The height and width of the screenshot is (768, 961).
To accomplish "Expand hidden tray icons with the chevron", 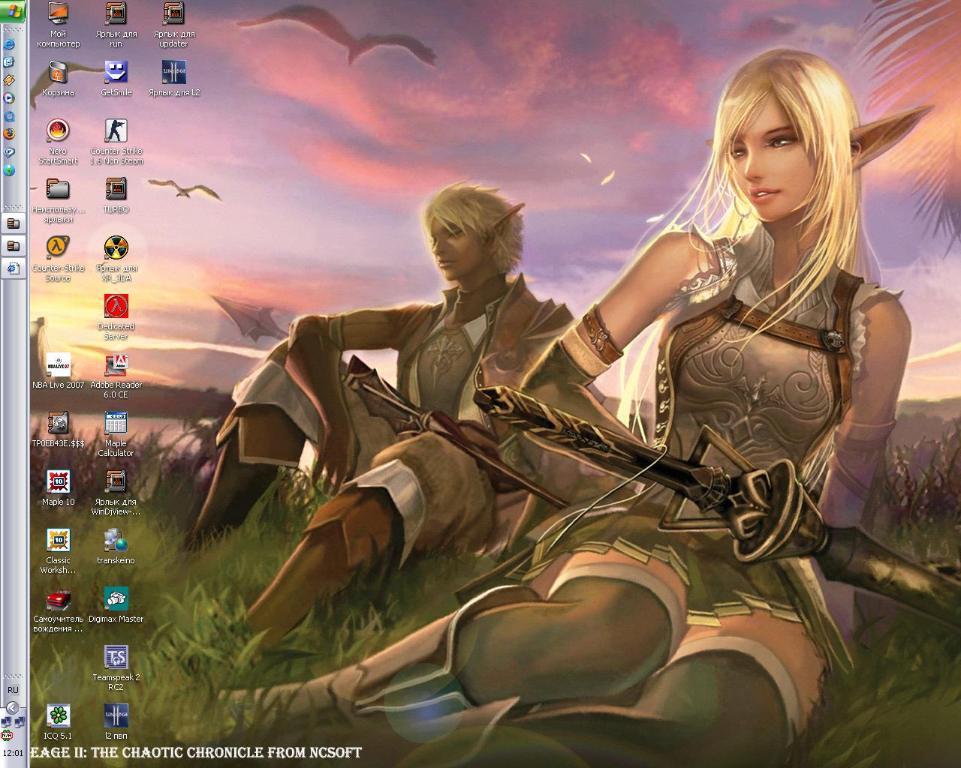I will pos(12,707).
